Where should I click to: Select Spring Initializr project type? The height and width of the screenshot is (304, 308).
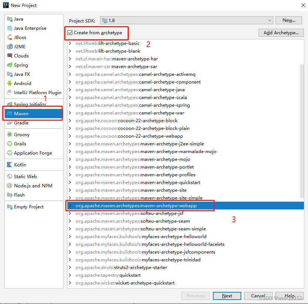(34, 104)
